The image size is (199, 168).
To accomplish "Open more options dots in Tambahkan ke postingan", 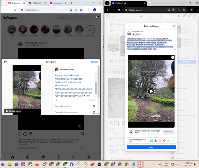I will pos(172,141).
